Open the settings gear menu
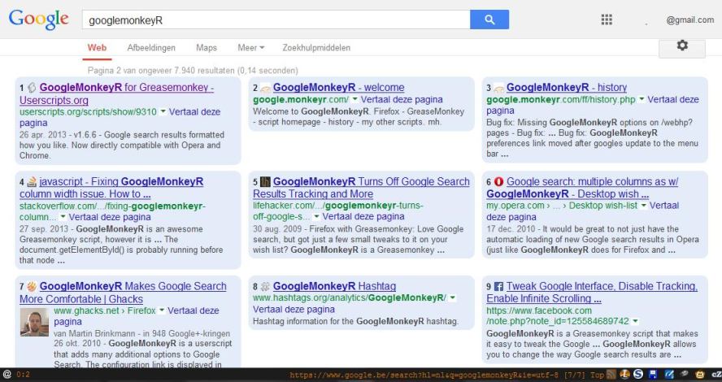This screenshot has width=722, height=382. pos(682,45)
